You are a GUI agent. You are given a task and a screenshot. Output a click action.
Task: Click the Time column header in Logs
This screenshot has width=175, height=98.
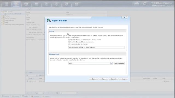pos(41,78)
